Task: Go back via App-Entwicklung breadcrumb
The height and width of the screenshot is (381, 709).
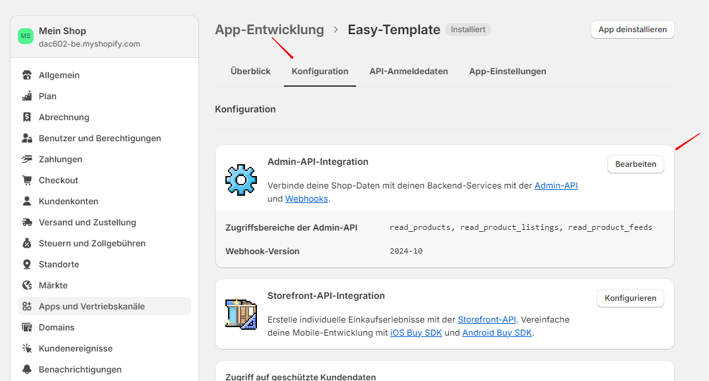Action: pos(269,30)
